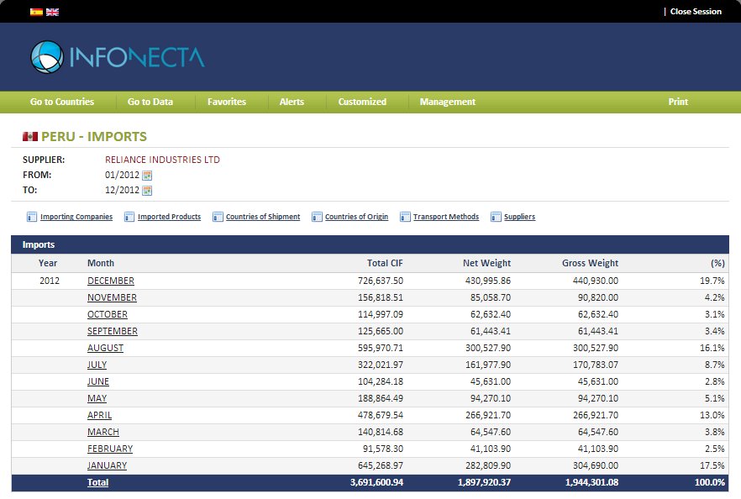Click January Total CIF value 645,268.97

(381, 465)
